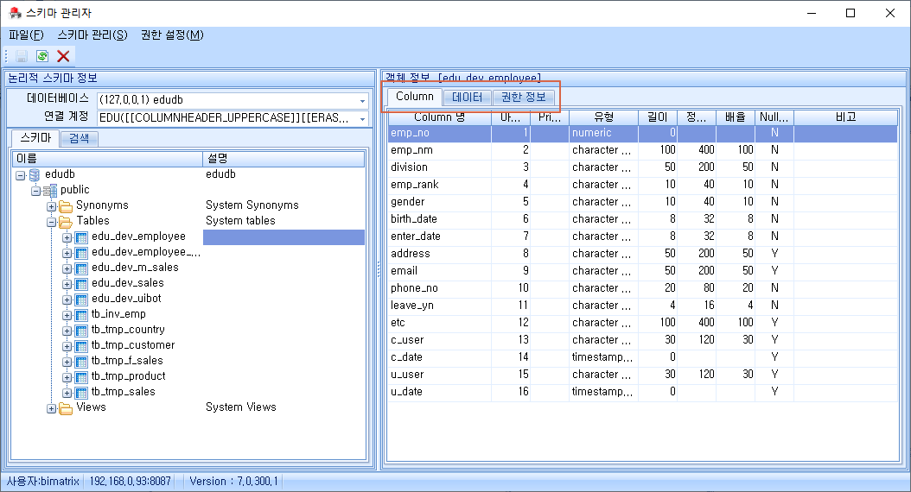Select the division column row
The height and width of the screenshot is (492, 911).
click(x=642, y=167)
